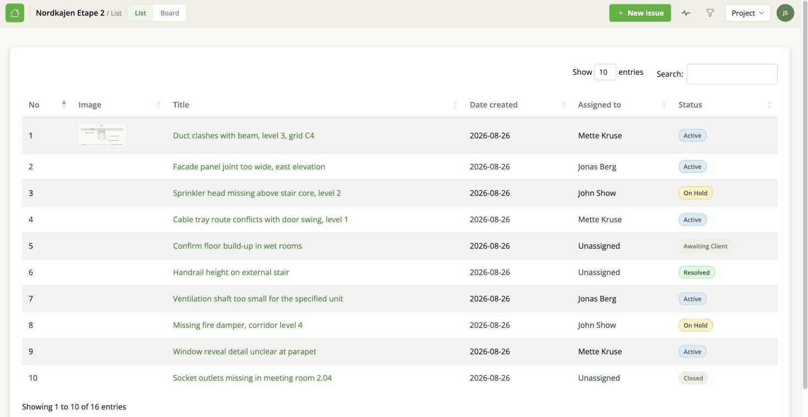Sort by the Status column arrows

click(x=769, y=105)
